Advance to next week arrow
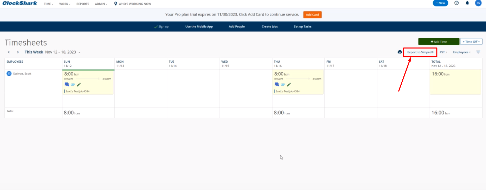This screenshot has width=486, height=190. pyautogui.click(x=18, y=52)
